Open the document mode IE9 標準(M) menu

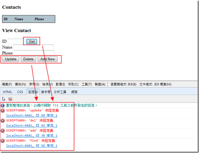point(155,84)
